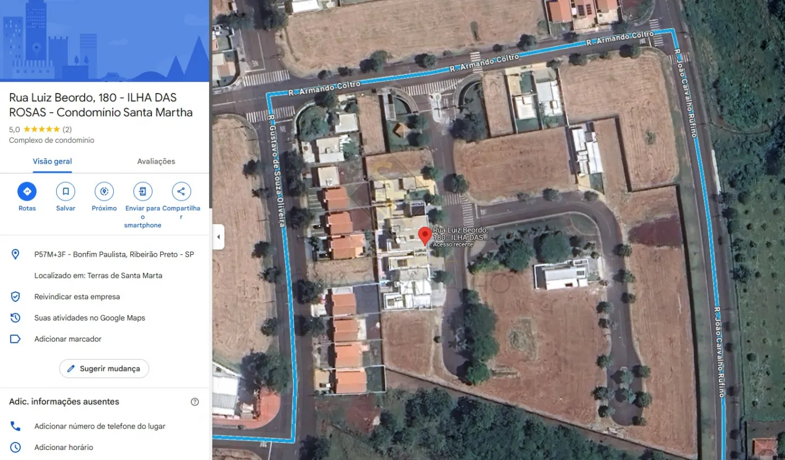The width and height of the screenshot is (785, 460).
Task: Click the help icon beside informações ausentes
Action: [x=195, y=402]
